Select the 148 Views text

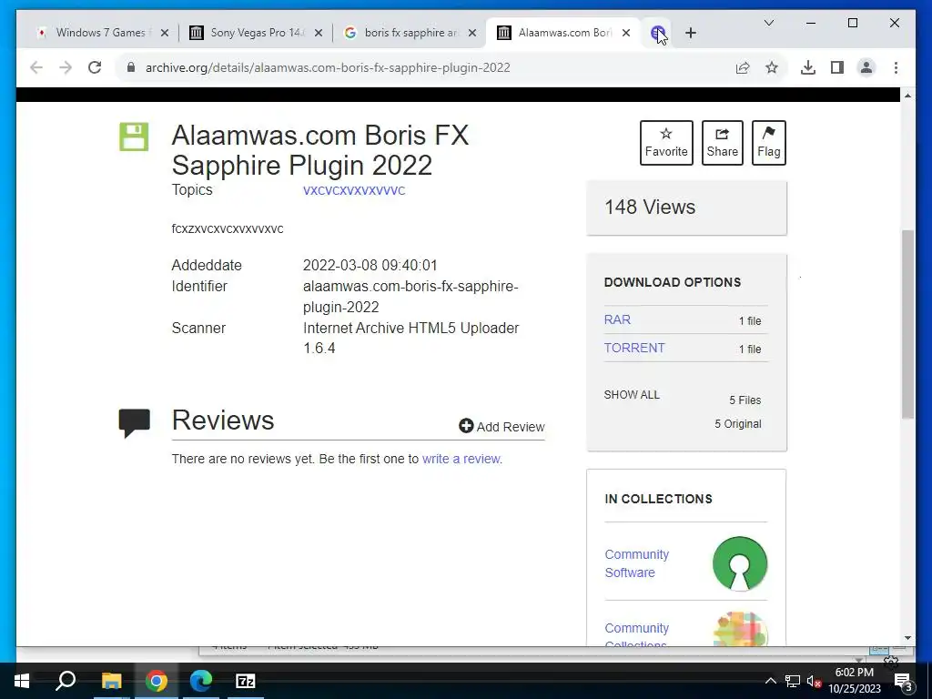click(x=650, y=207)
